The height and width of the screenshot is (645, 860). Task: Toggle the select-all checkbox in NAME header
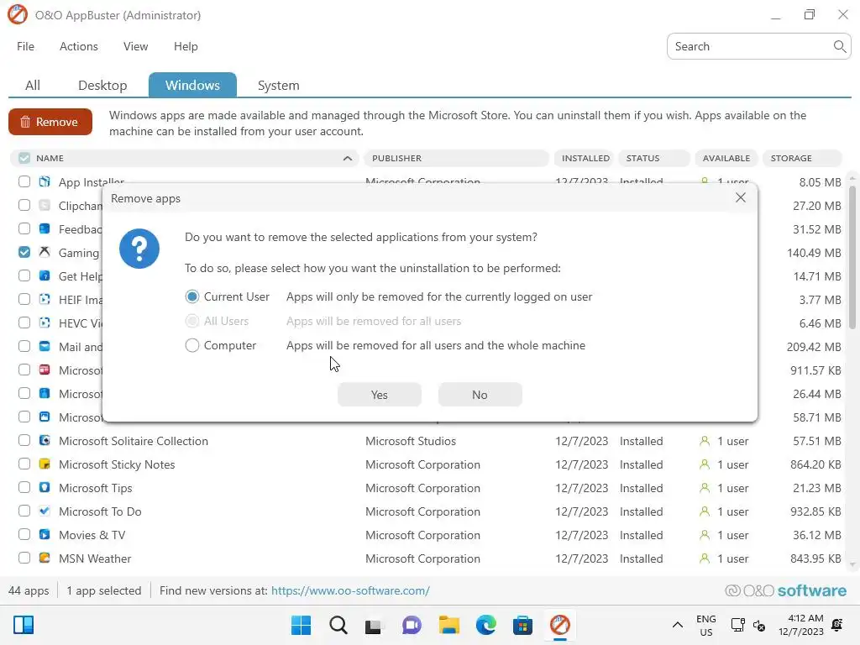coord(24,158)
